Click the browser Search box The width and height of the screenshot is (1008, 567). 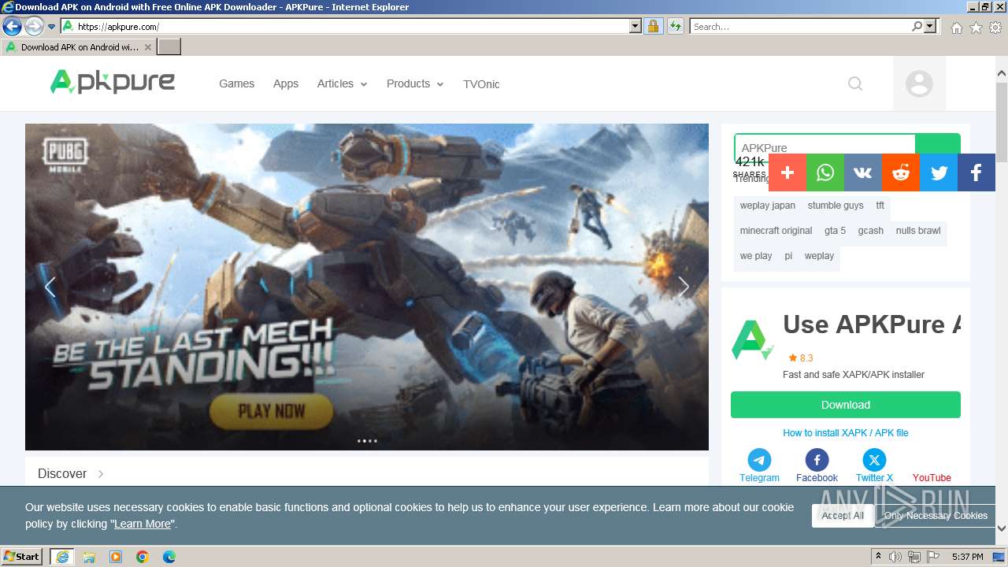tap(801, 27)
